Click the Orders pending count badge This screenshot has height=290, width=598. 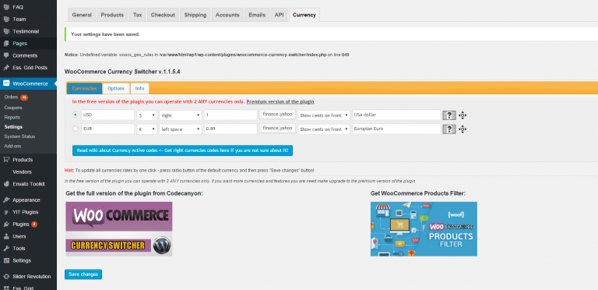coord(24,97)
